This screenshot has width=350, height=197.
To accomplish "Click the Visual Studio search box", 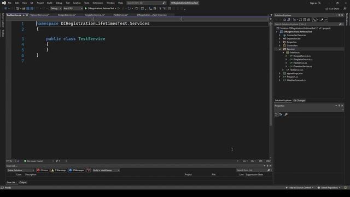I will click(x=146, y=3).
